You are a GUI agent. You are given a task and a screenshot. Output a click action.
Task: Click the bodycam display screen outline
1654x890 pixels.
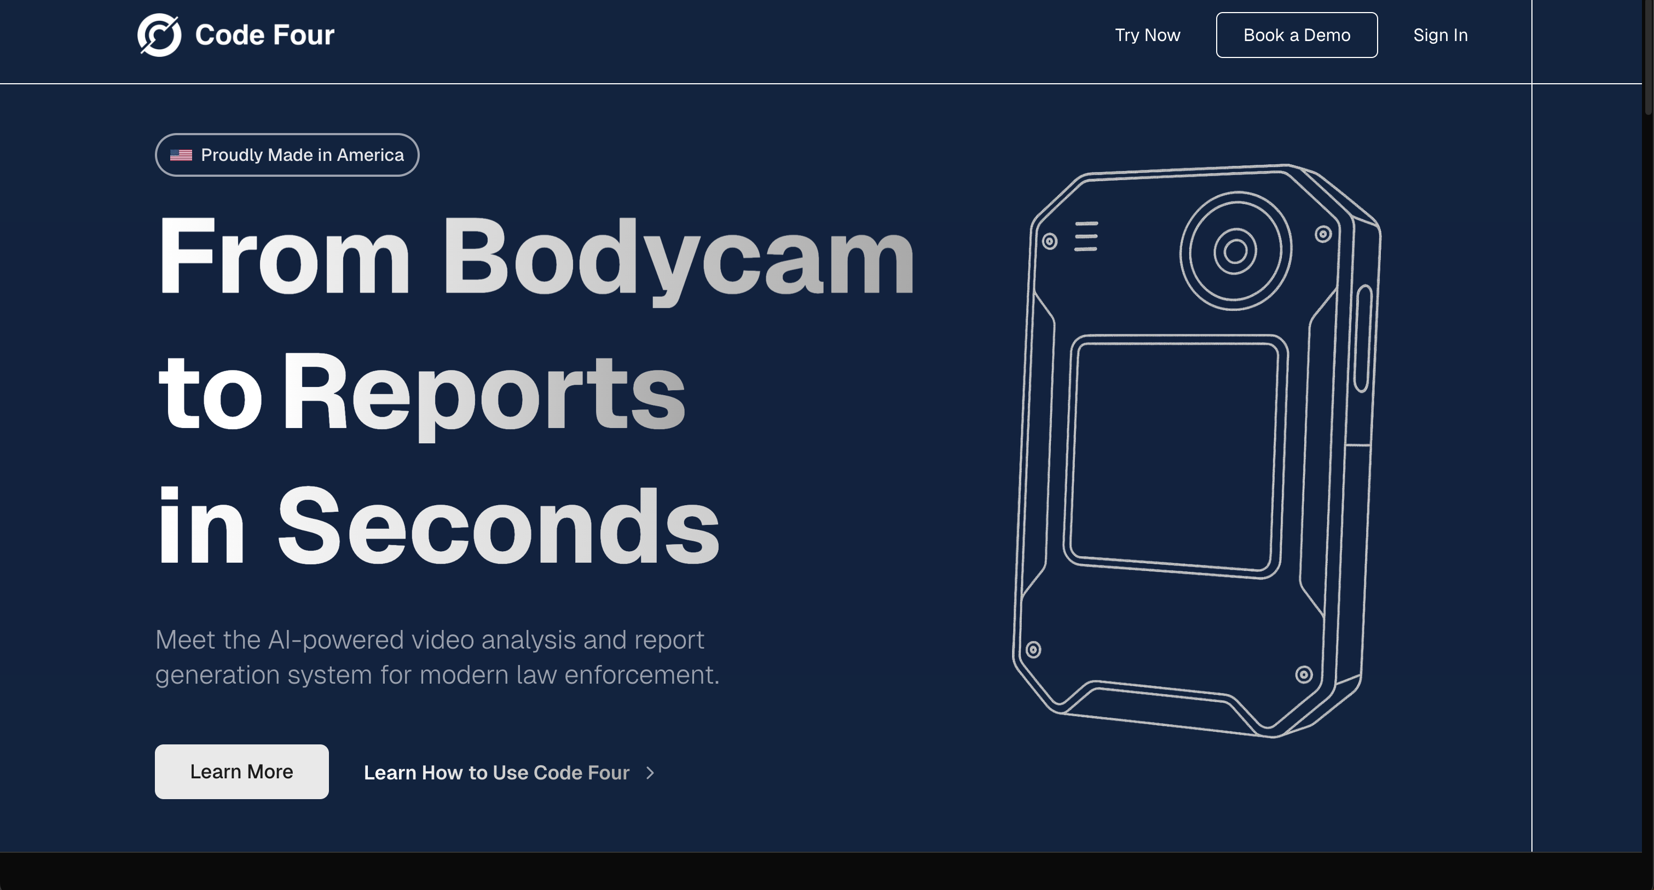1175,455
